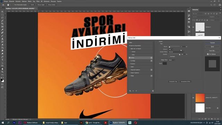Screen dimensions: 222x125
Task: Select the Eyedropper tool
Action: [2, 30]
